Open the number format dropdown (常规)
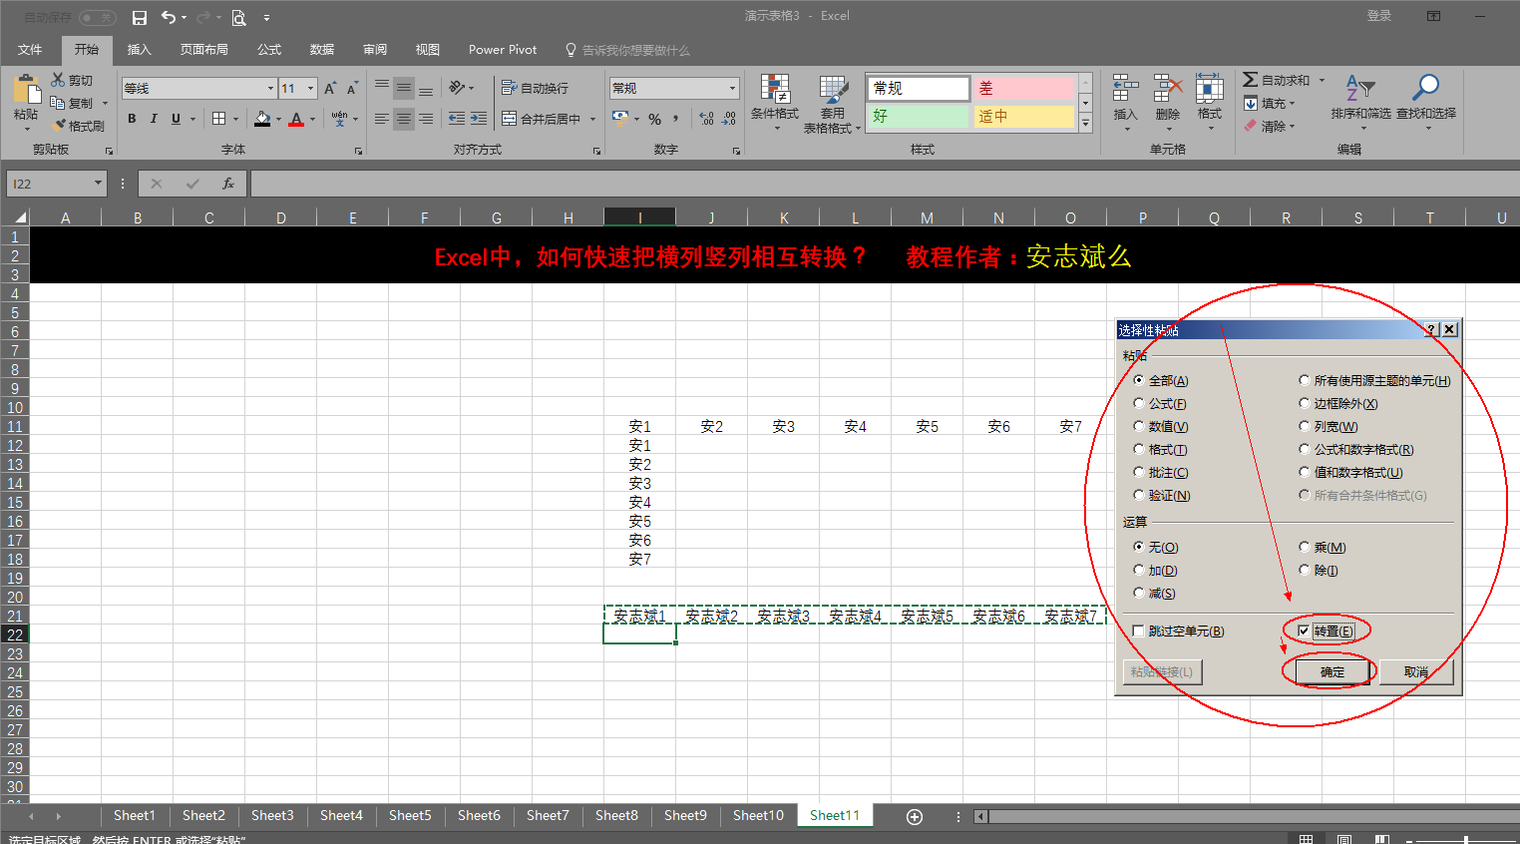Screen dimensions: 1520x844 (732, 89)
